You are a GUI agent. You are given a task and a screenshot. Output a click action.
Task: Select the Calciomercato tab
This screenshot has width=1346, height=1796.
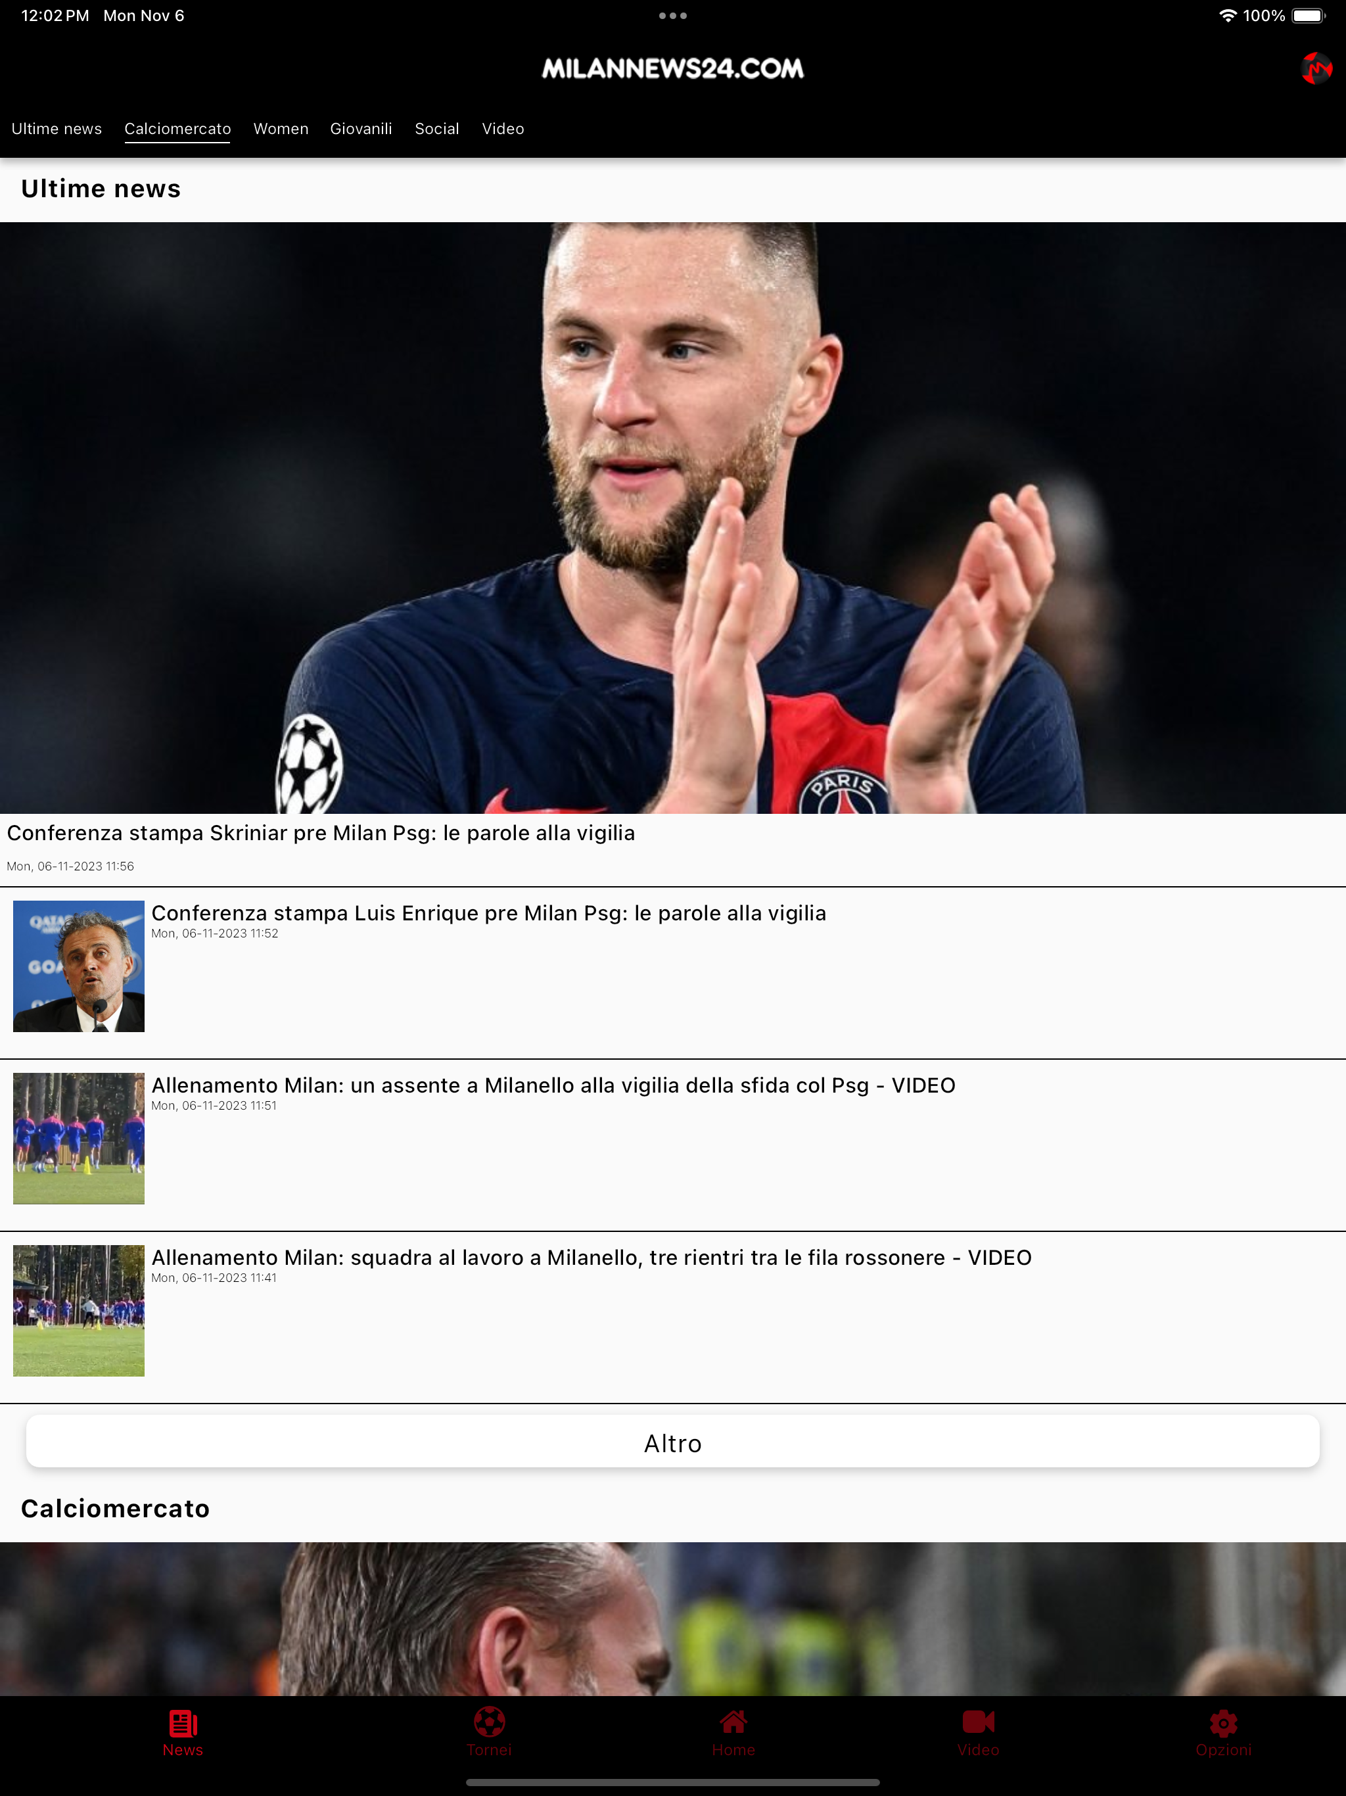(x=178, y=129)
